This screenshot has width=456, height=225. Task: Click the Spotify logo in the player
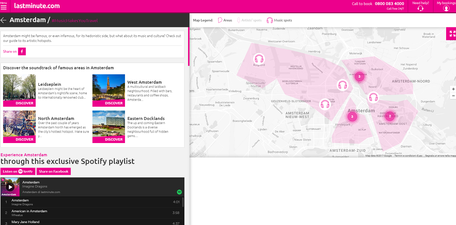pos(179,192)
